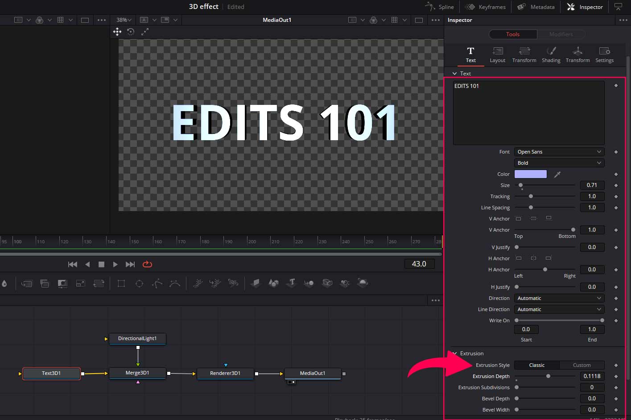This screenshot has height=420, width=631.
Task: Open the Spline editor panel
Action: (440, 7)
